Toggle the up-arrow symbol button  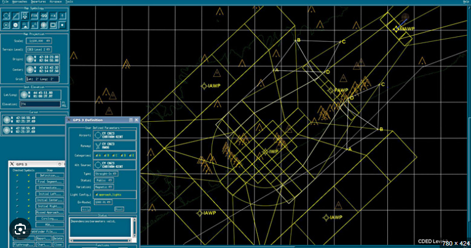(x=62, y=15)
